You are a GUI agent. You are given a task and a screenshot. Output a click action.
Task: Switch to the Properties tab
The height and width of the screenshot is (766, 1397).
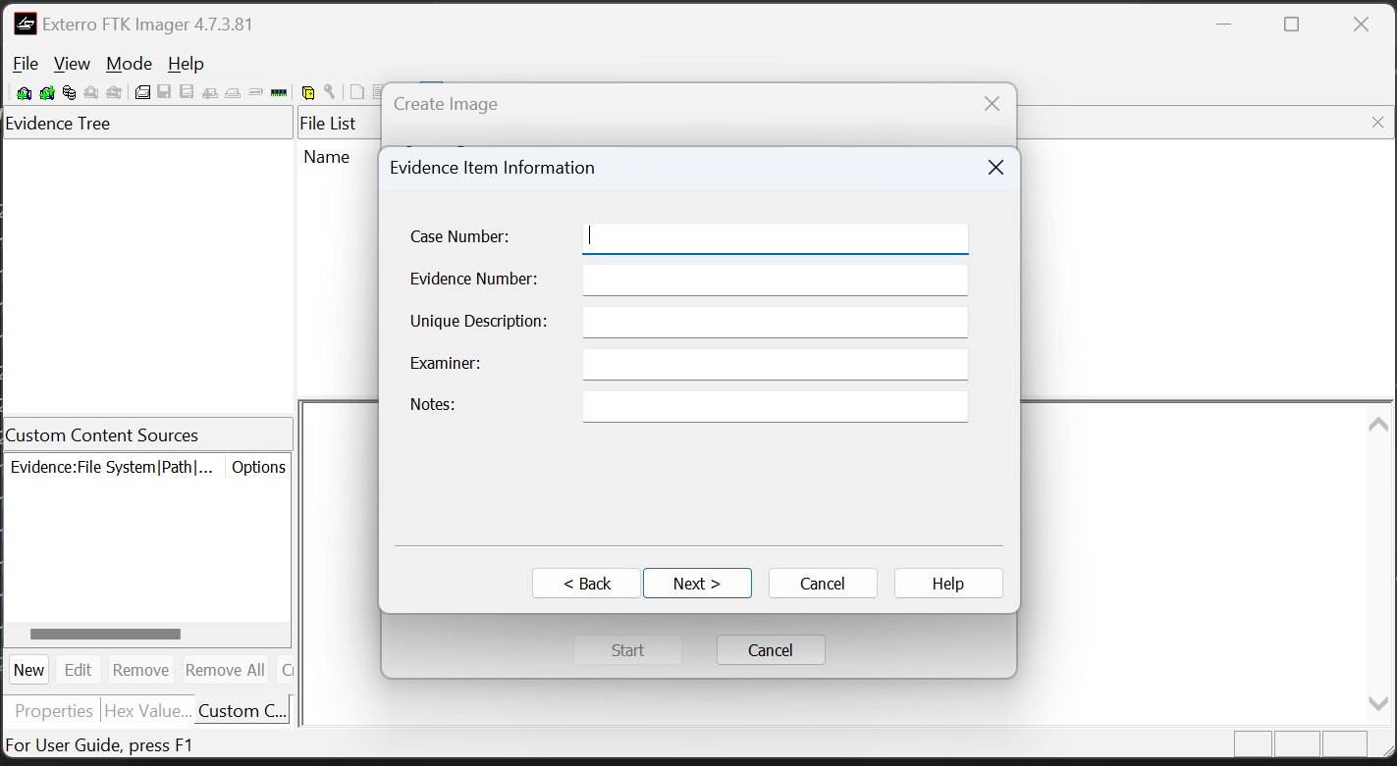(x=54, y=711)
